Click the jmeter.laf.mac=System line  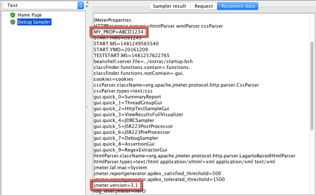pyautogui.click(x=121, y=168)
